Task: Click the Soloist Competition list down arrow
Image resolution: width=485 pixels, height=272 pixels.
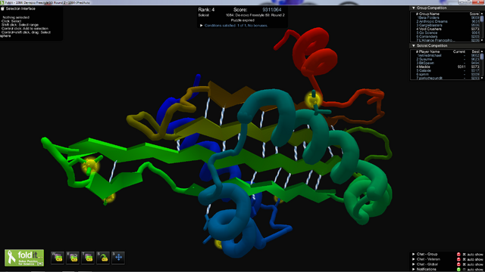Action: click(x=482, y=78)
